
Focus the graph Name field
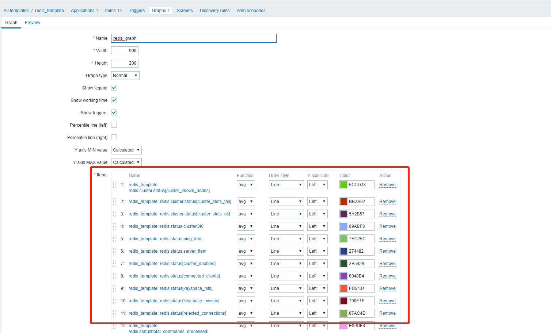point(194,38)
